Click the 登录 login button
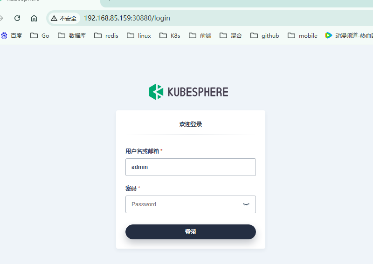 [191, 232]
